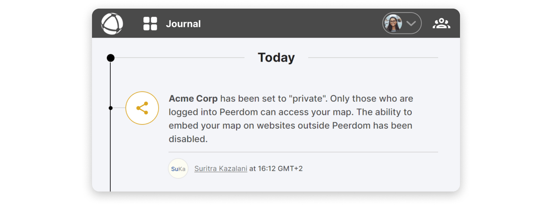The width and height of the screenshot is (552, 206).
Task: Select the small timeline dot beside the share entry
Action: pyautogui.click(x=111, y=108)
